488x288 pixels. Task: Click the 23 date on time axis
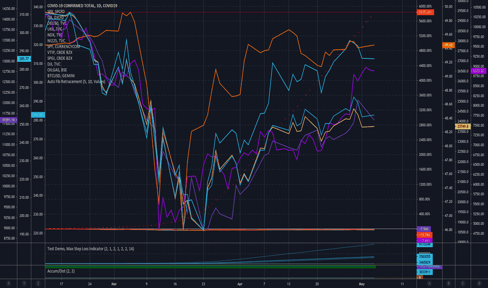203,284
